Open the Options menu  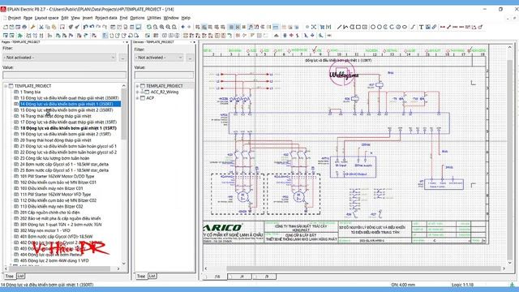point(137,18)
